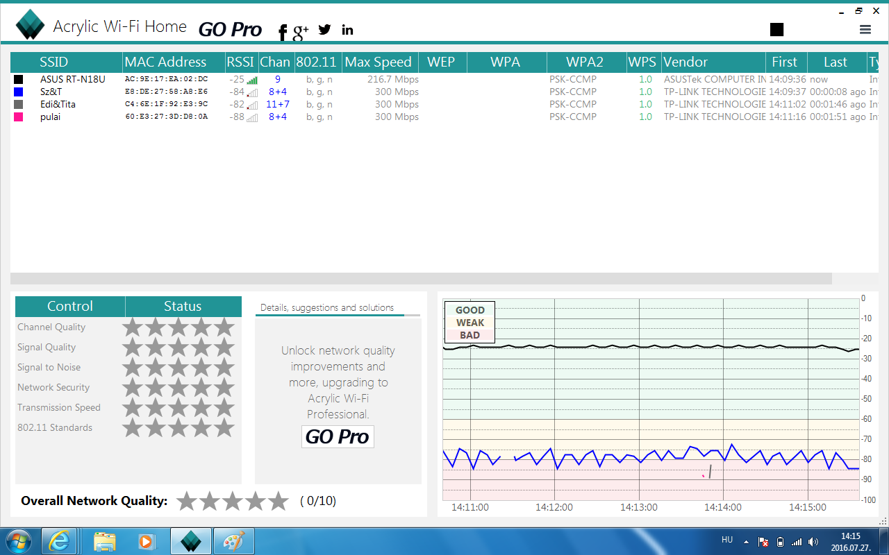Image resolution: width=889 pixels, height=555 pixels.
Task: Click pink color swatch of pulai
Action: pyautogui.click(x=19, y=117)
